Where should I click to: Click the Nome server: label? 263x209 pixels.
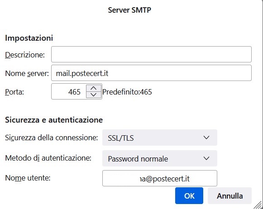click(27, 73)
